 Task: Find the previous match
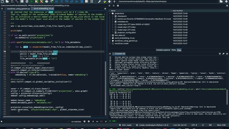[84, 121]
